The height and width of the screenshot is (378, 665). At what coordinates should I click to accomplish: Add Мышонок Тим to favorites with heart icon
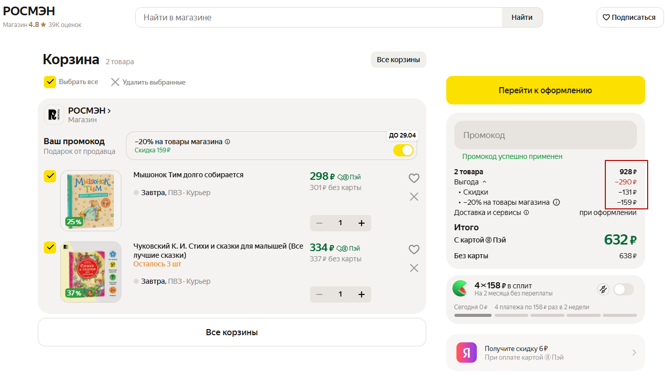pyautogui.click(x=414, y=178)
